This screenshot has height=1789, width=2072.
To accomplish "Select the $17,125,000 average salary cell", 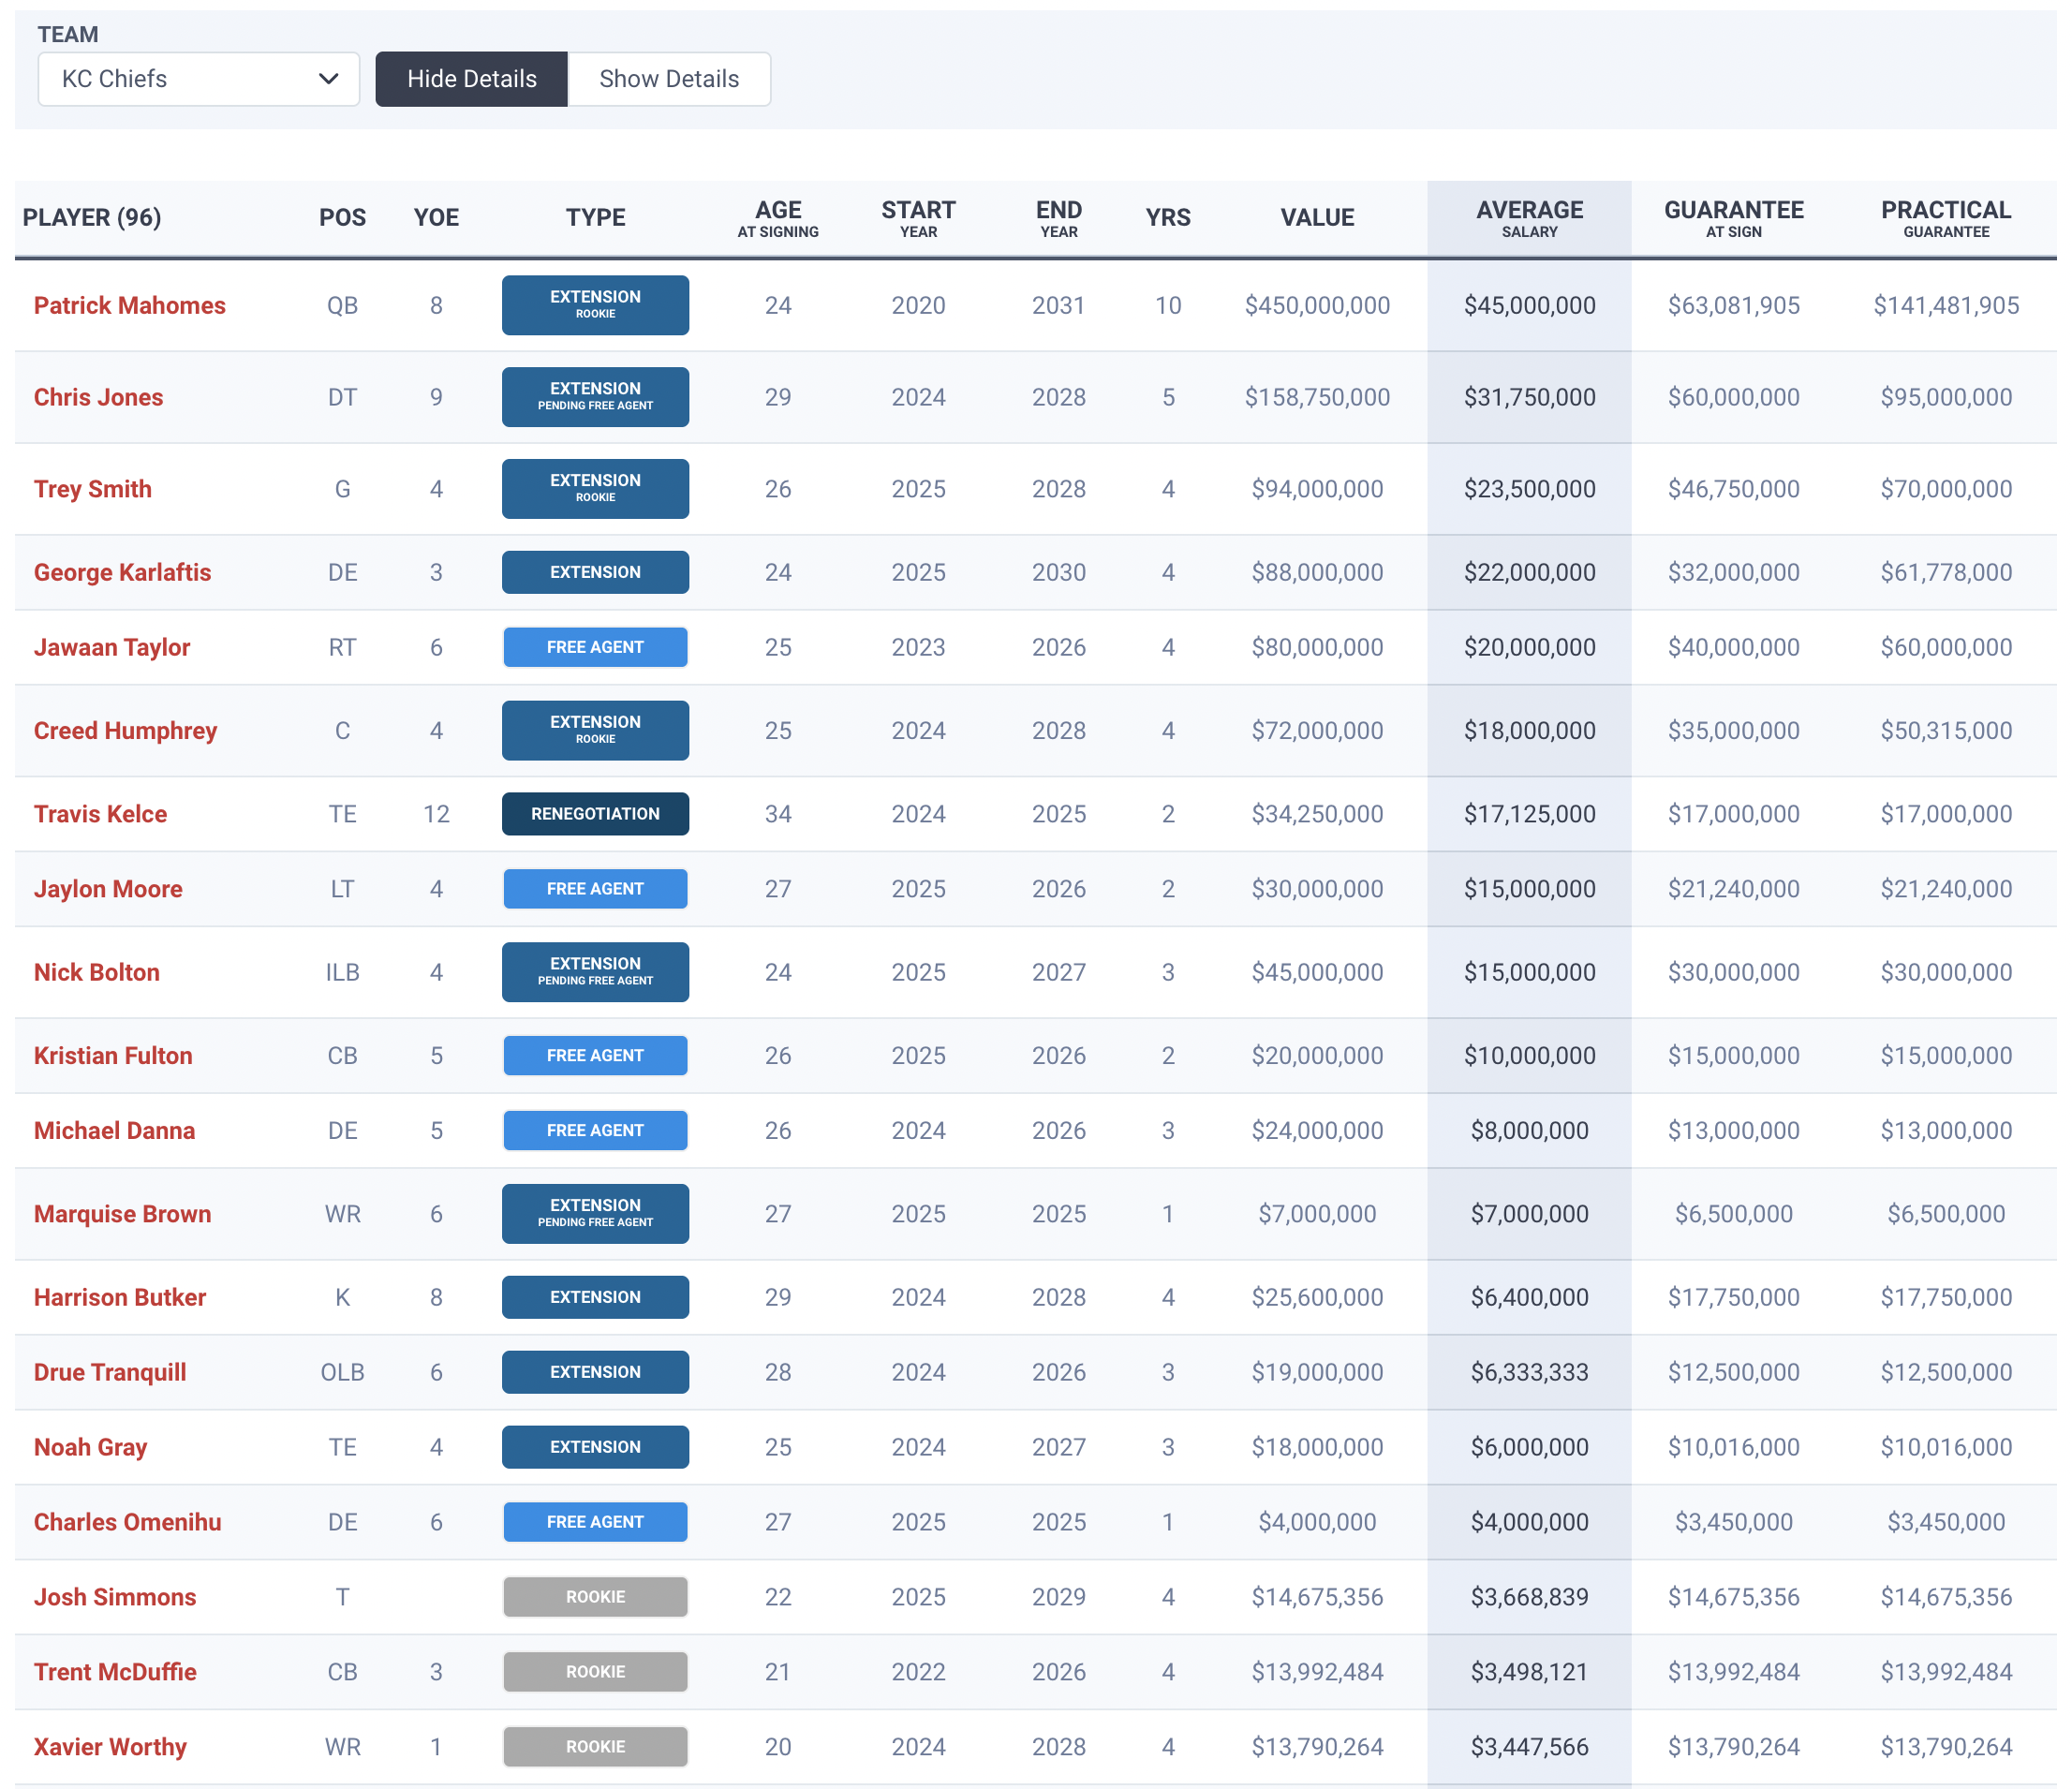I will (x=1529, y=814).
